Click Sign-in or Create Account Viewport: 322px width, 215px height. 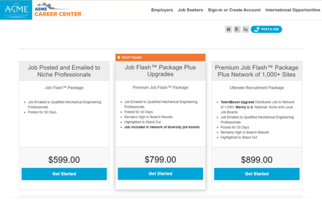tap(234, 10)
